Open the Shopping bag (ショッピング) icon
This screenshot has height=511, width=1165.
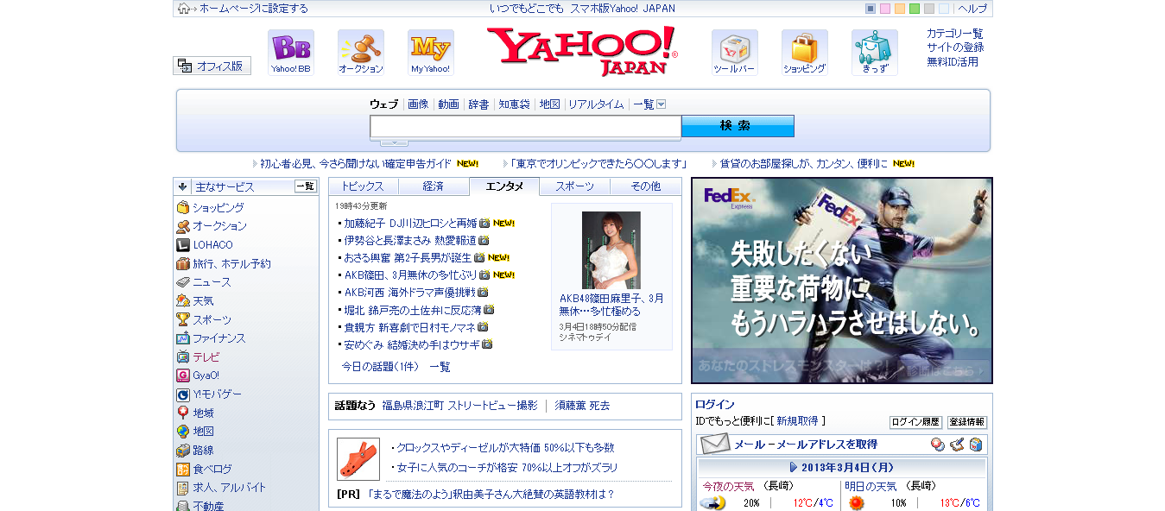[805, 53]
